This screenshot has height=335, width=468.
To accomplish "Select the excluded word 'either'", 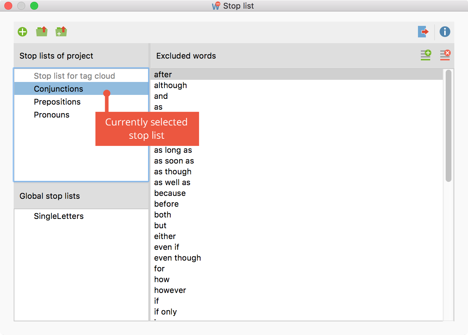I will pyautogui.click(x=296, y=236).
